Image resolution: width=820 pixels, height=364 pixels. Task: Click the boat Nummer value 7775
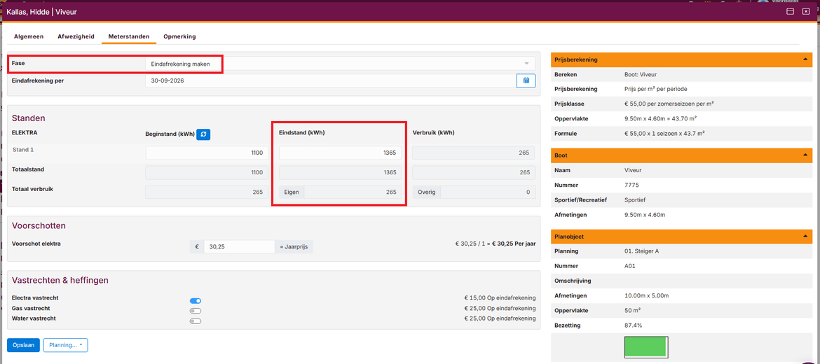[631, 185]
